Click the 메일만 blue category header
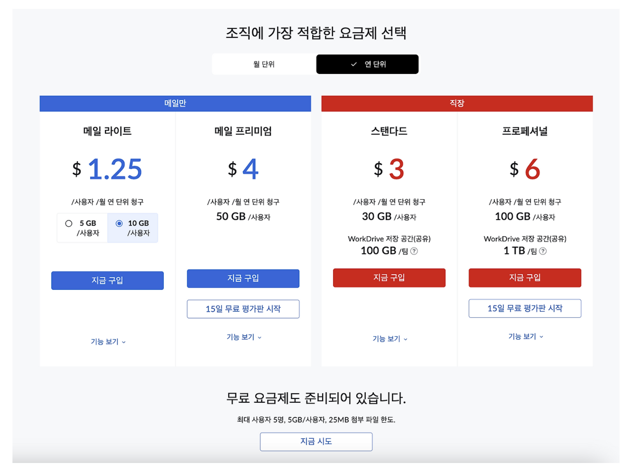The image size is (632, 470). 175,103
